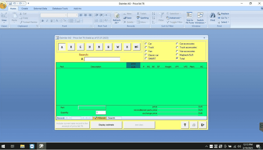Open the Windows Start menu
Screen dimensions: 263x150
[x=3, y=146]
